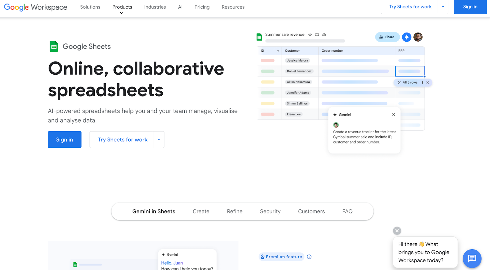The width and height of the screenshot is (490, 270).
Task: Close the chat greeting popup
Action: pos(397,231)
